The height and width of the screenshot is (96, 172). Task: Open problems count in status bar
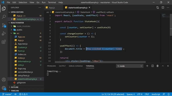(23, 94)
